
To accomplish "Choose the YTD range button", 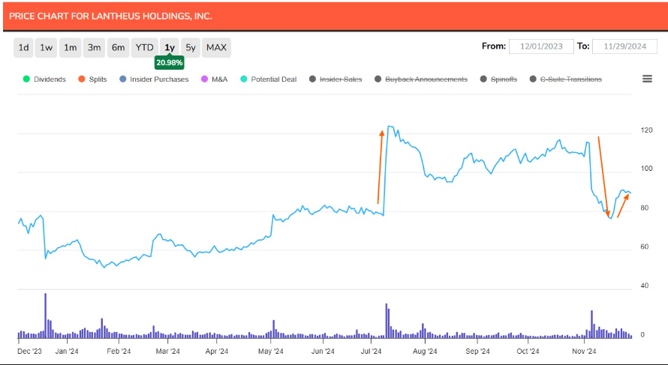I will pos(144,48).
